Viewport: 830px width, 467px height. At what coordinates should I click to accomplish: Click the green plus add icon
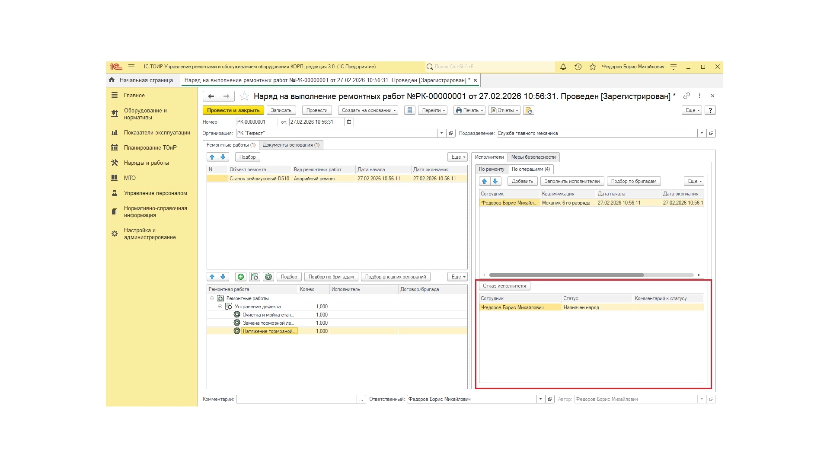pyautogui.click(x=241, y=277)
